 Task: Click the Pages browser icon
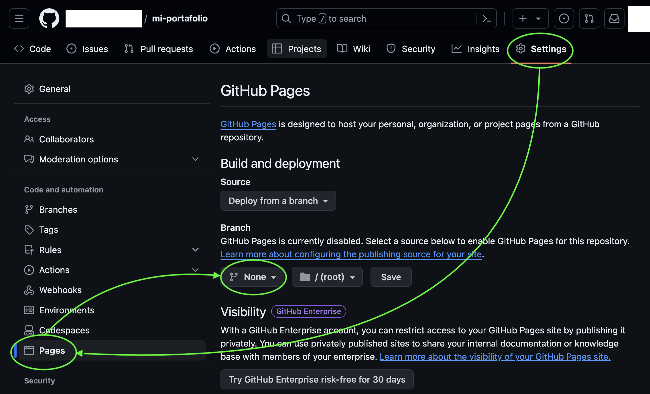[x=29, y=350]
